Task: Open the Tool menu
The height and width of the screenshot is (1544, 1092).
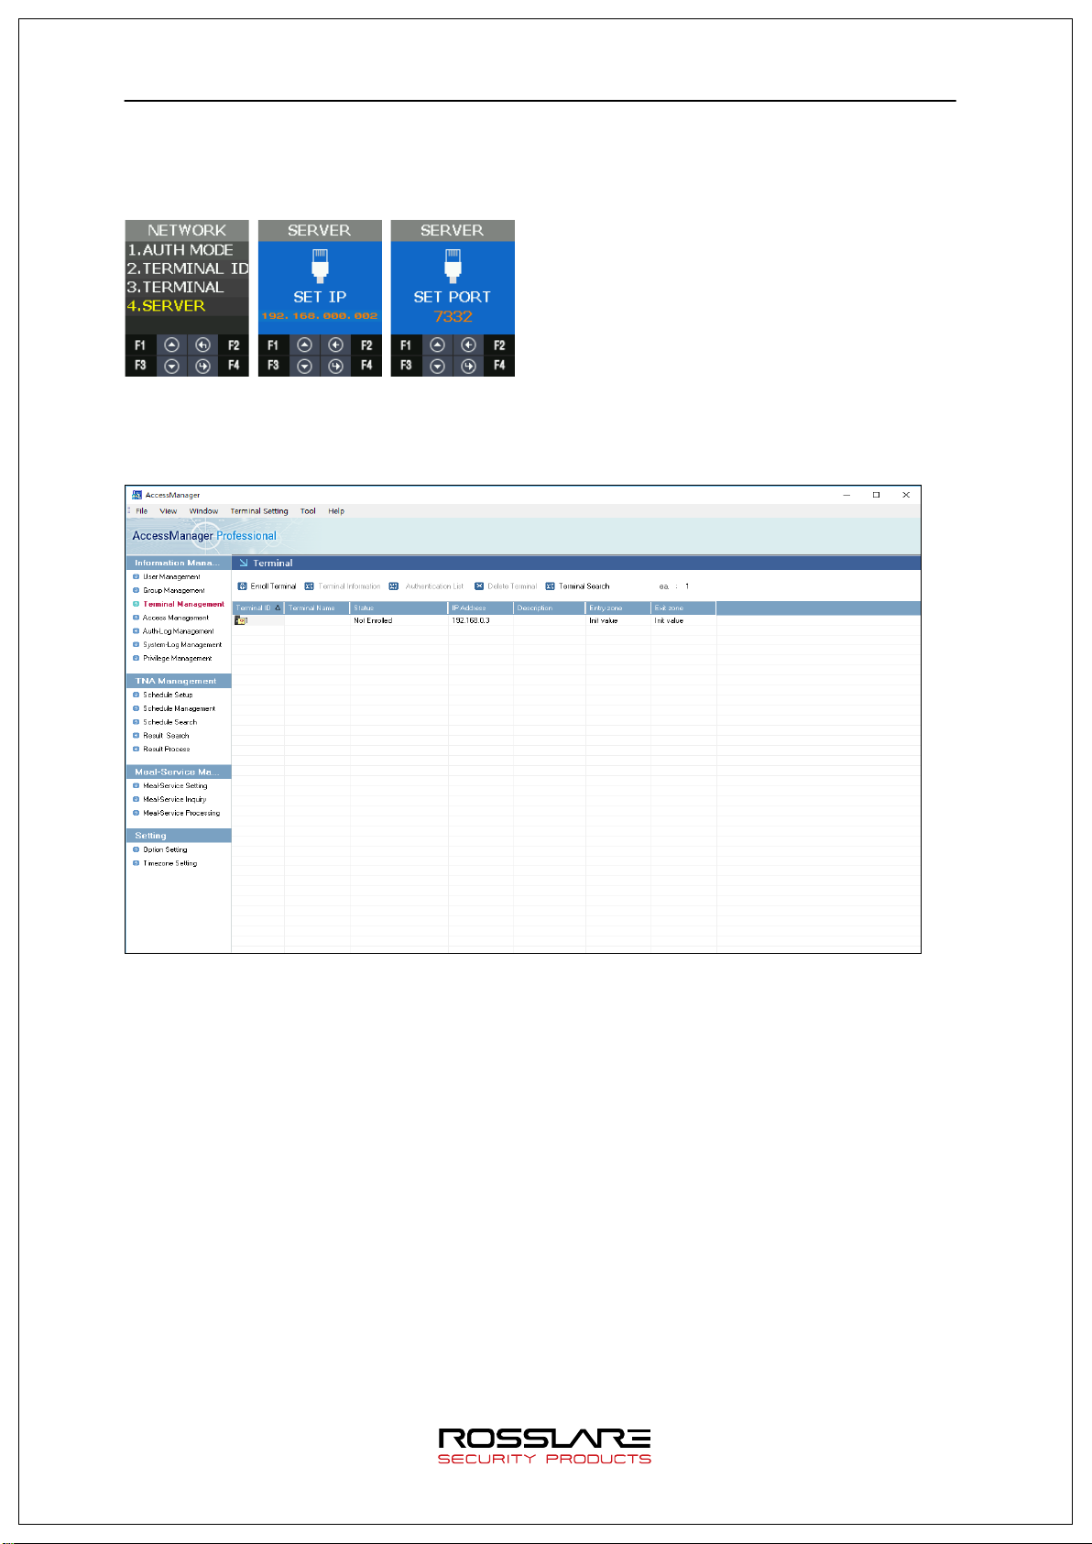Action: pyautogui.click(x=308, y=511)
